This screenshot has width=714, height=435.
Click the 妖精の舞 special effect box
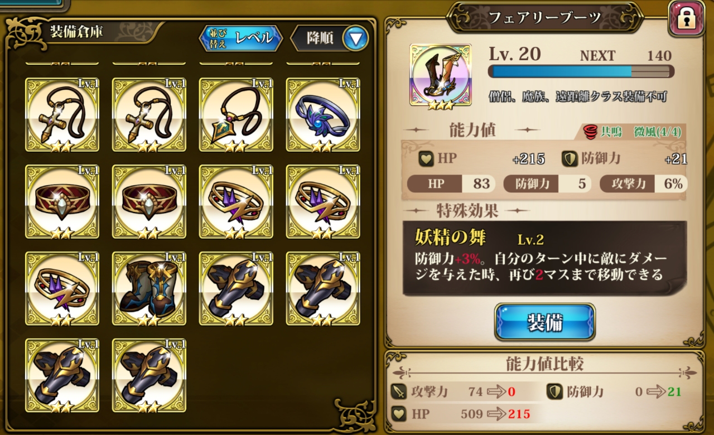(x=545, y=258)
